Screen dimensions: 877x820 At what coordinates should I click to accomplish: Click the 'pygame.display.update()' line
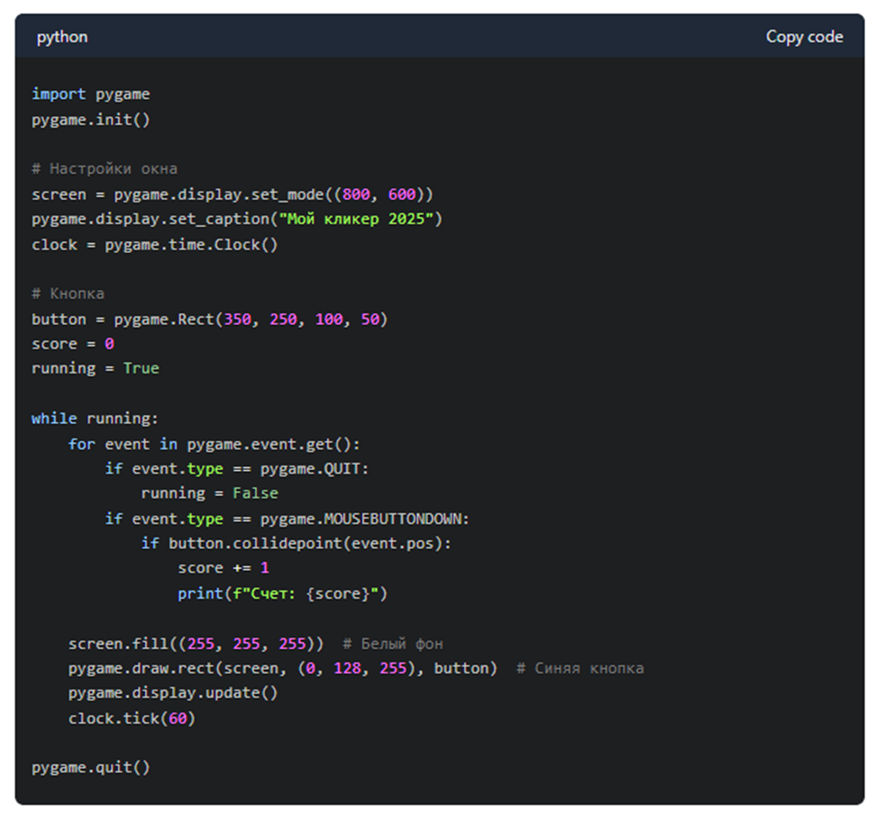(173, 693)
